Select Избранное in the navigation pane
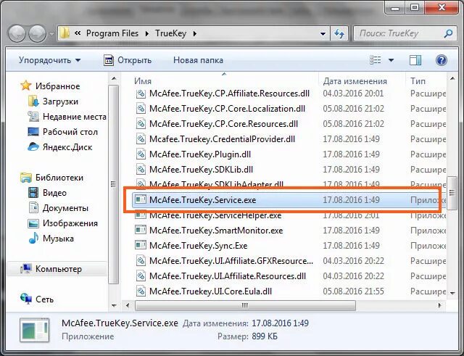 click(x=50, y=86)
